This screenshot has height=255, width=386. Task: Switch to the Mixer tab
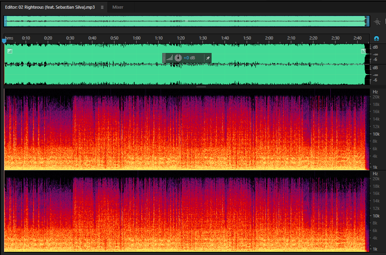118,8
